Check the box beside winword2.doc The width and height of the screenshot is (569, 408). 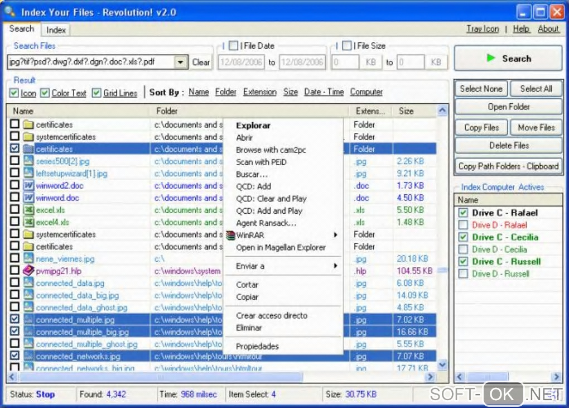tap(15, 185)
